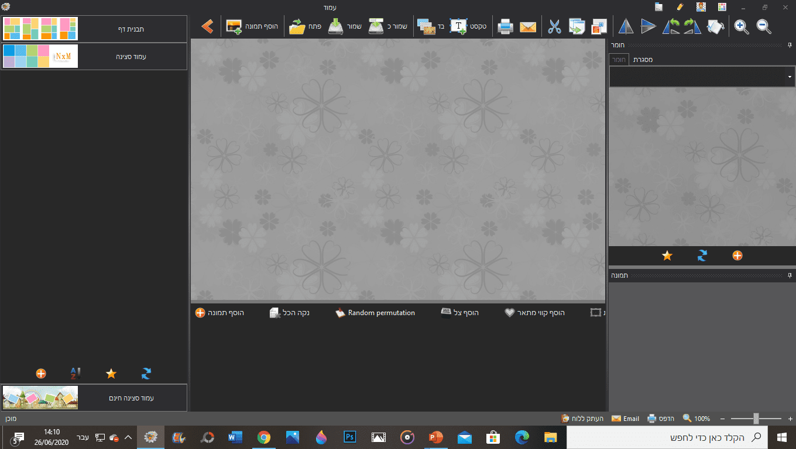Increase zoom with the slider plus button

790,419
